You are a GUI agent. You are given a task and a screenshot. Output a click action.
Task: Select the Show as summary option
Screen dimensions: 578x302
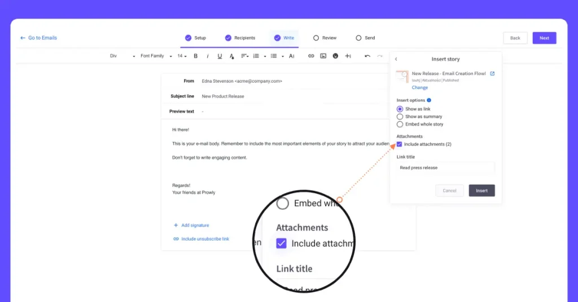(400, 117)
